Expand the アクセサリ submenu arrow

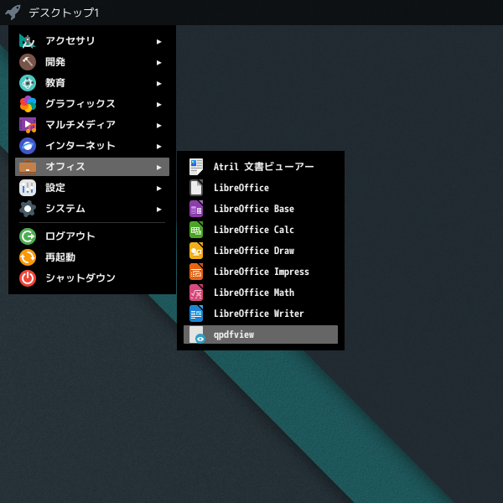[158, 42]
